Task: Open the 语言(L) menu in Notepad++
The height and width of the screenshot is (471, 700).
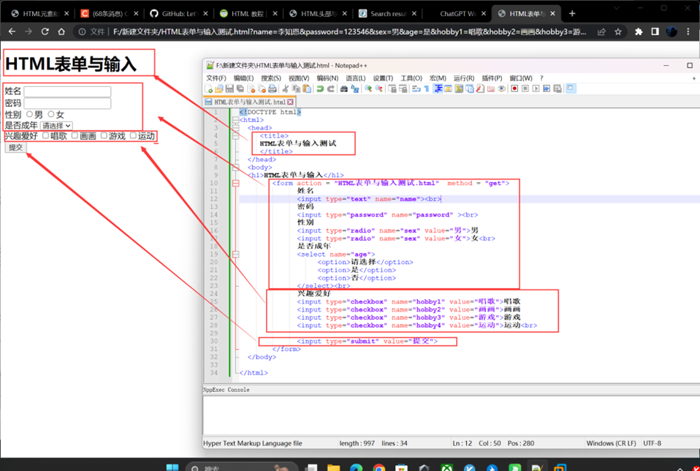Action: tap(356, 78)
